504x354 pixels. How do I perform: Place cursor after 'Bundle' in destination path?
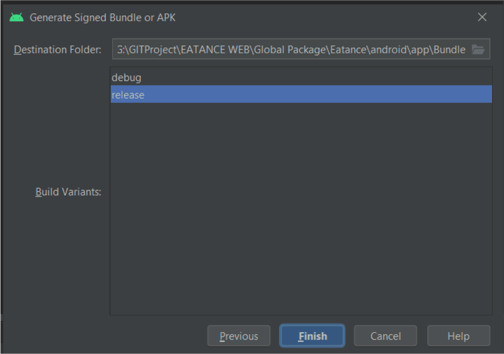[x=466, y=50]
